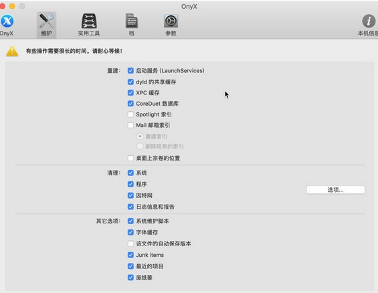This screenshot has height=293, width=378.
Task: Open the 实用工具 utilities icon
Action: (89, 21)
